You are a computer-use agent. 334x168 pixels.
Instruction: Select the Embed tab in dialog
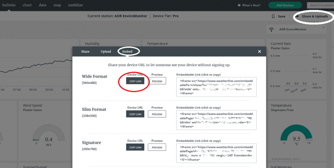tap(127, 51)
